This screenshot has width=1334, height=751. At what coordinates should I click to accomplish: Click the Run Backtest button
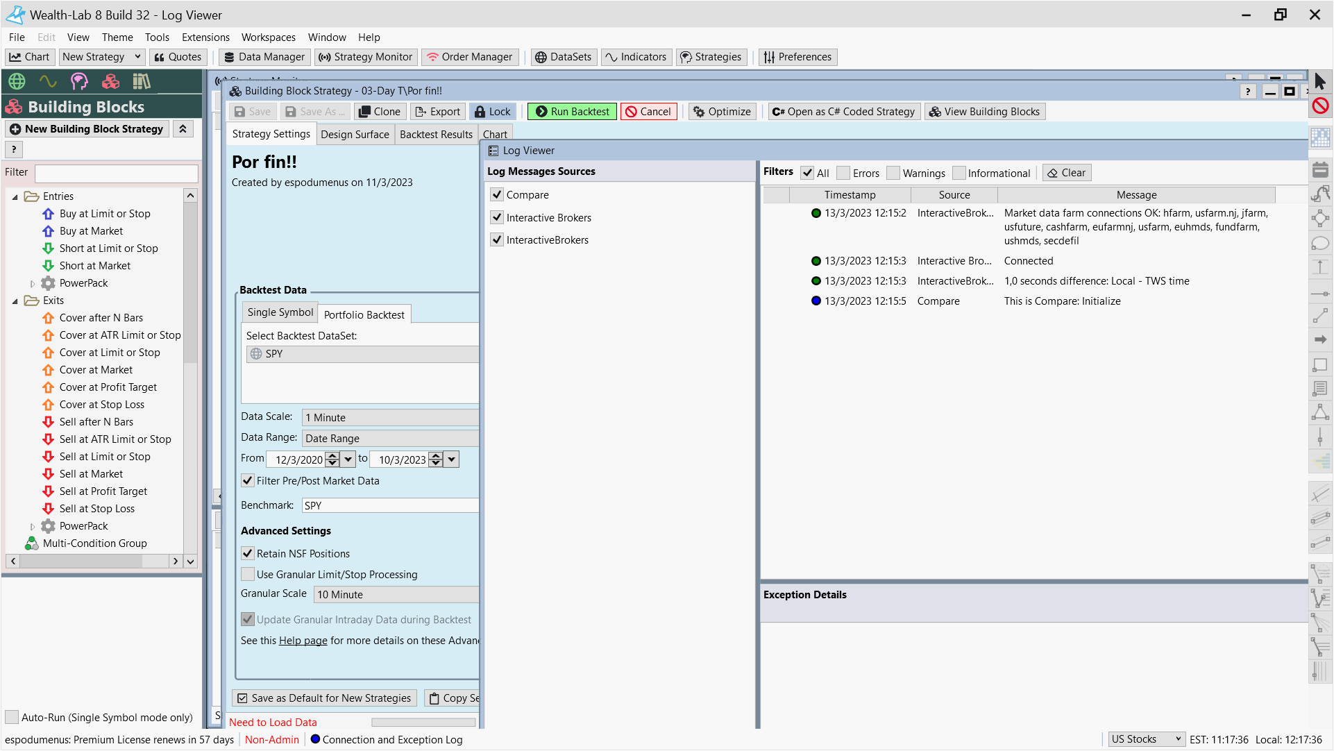[572, 112]
